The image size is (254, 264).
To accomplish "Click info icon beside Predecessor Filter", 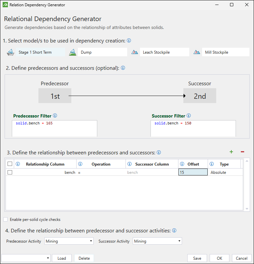I will tap(55, 116).
